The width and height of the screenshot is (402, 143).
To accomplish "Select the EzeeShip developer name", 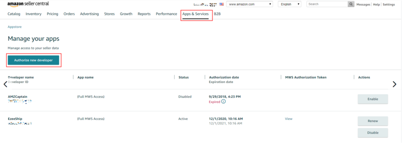I will coord(15,119).
